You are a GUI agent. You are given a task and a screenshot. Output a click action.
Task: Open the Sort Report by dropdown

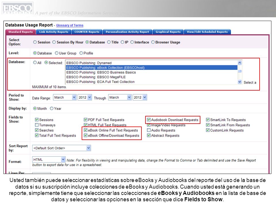[x=62, y=148]
